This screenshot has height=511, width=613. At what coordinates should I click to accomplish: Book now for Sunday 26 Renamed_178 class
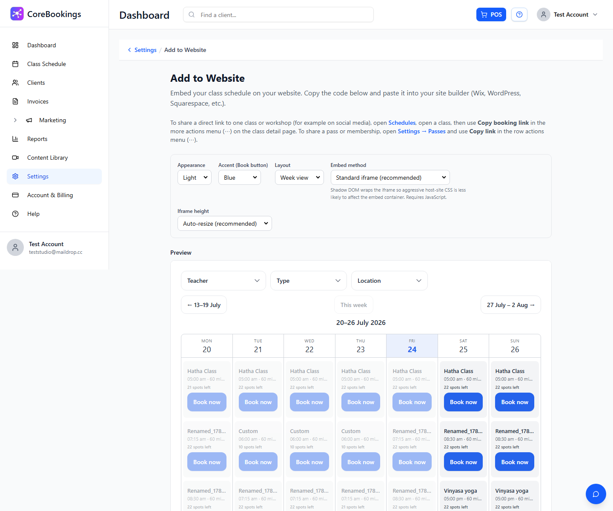click(x=515, y=462)
